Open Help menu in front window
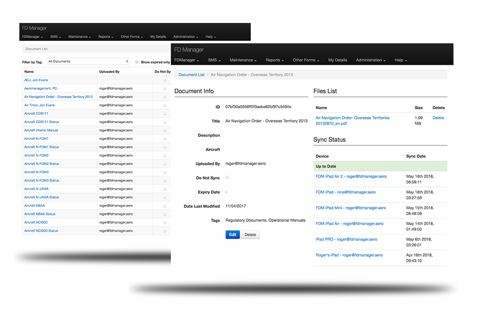Viewport: 477px width, 320px height. [401, 60]
